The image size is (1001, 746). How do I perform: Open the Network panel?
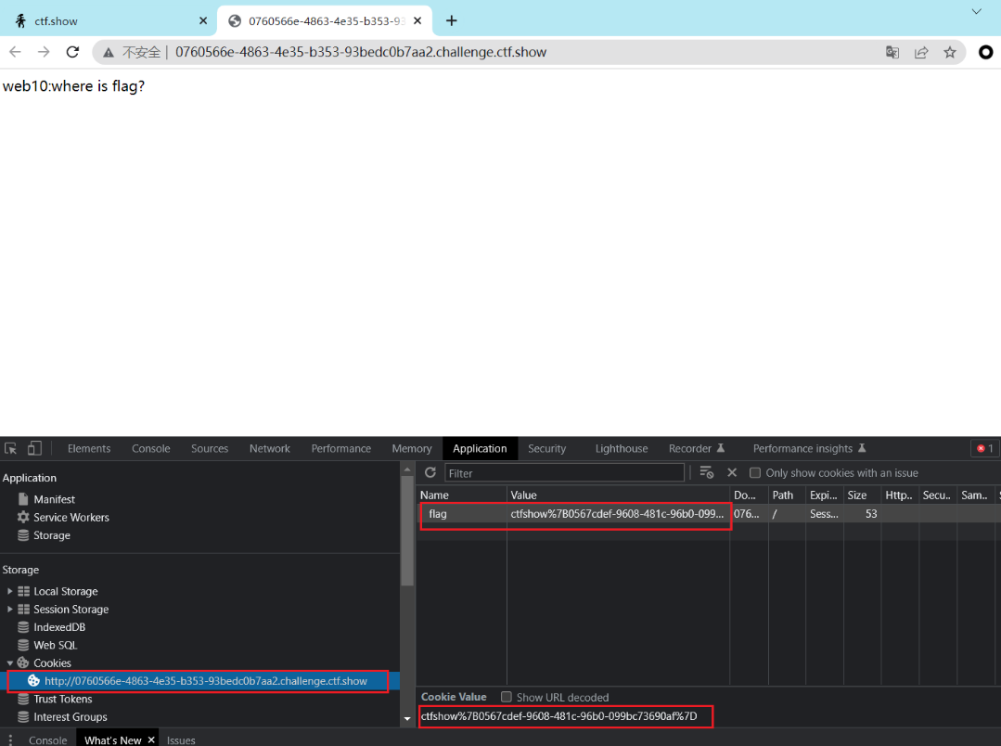click(269, 448)
